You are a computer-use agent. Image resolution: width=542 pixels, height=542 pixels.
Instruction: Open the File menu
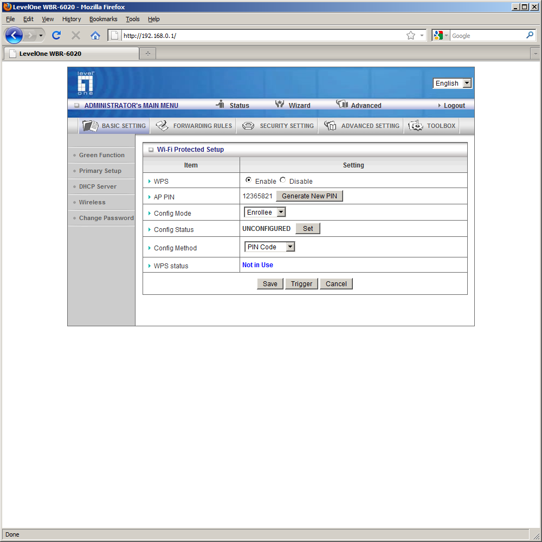tap(10, 19)
